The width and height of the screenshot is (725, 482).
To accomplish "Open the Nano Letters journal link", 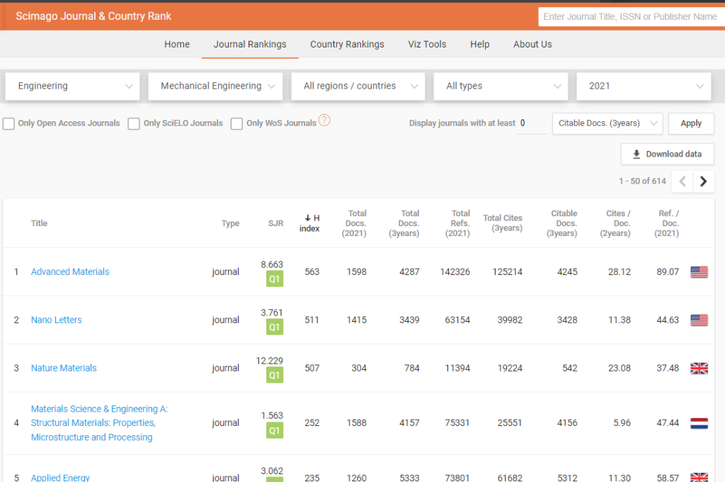I will (x=57, y=320).
